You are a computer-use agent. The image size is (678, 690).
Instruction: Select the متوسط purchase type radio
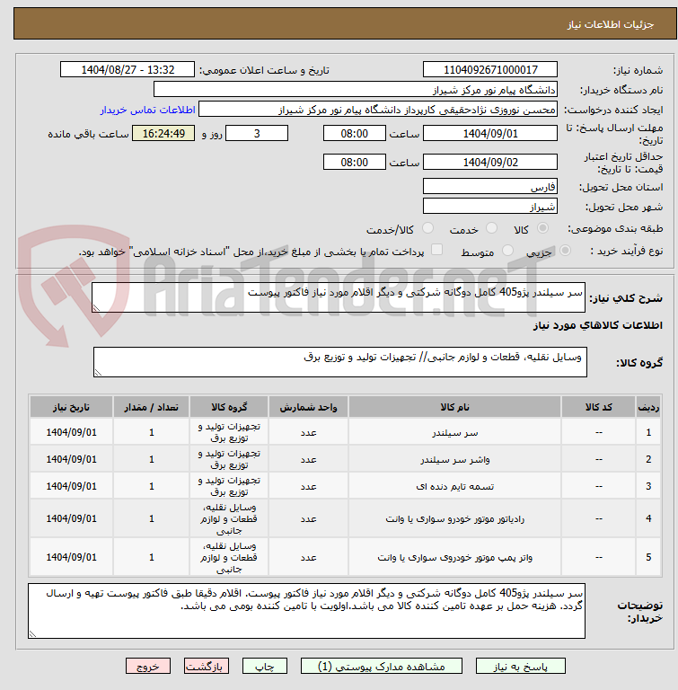click(x=507, y=251)
